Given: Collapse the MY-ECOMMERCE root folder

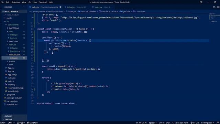Looking at the screenshot, I should tap(11, 11).
